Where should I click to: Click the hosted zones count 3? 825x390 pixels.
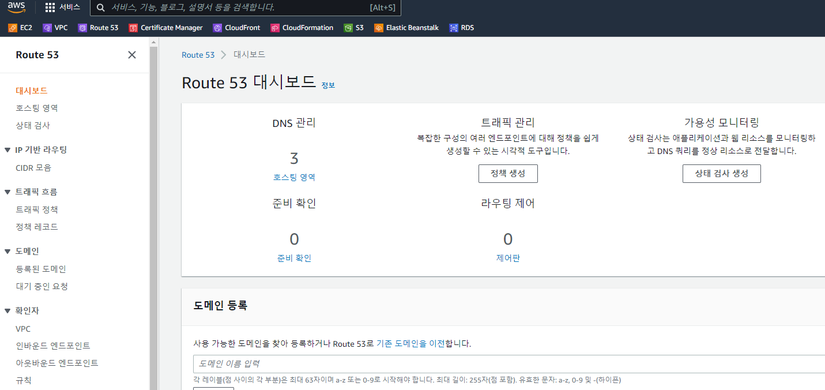[294, 159]
